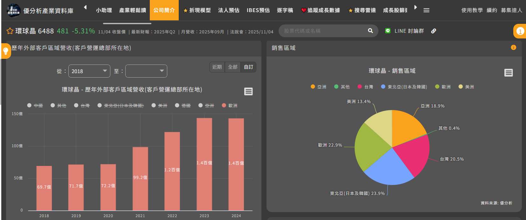The image size is (526, 220).
Task: Open the 從 start year dropdown showing 2018
Action: (x=89, y=71)
